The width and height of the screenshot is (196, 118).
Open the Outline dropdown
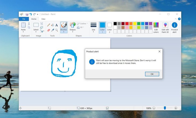coord(82,23)
